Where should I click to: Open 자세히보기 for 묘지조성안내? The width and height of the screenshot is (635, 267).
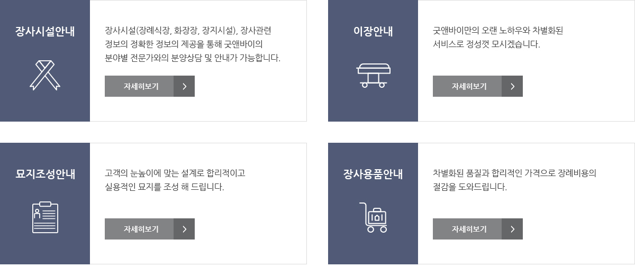click(x=150, y=229)
